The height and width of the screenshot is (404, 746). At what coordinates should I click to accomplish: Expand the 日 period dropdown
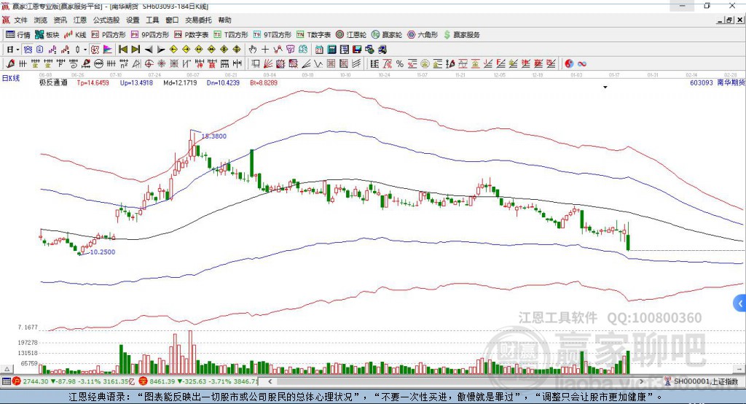click(17, 50)
